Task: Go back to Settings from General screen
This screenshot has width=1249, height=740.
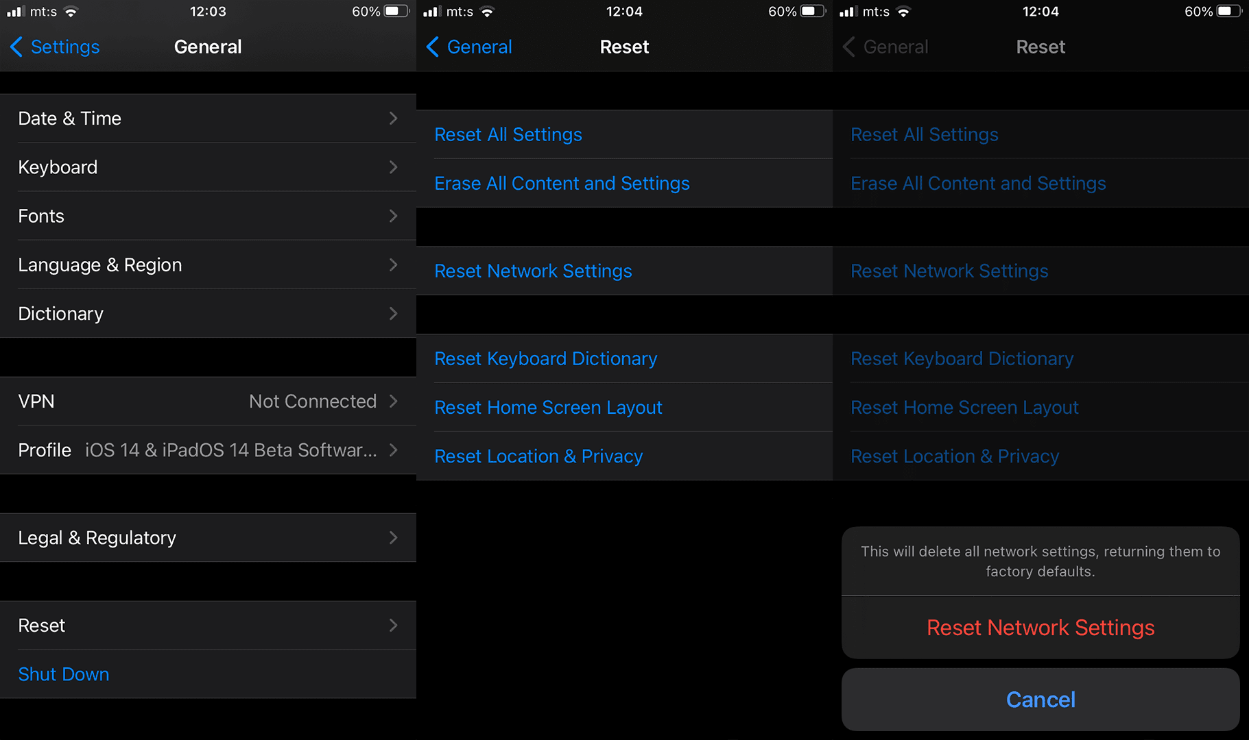Action: (x=55, y=47)
